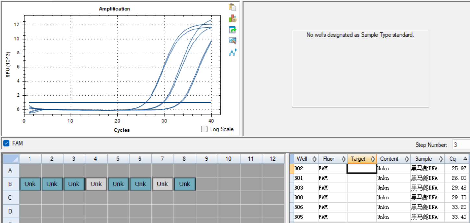Sort by the Sample column header
470x223 pixels.
428,159
